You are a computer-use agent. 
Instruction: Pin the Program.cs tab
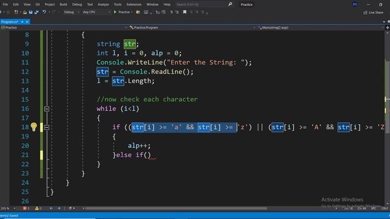(x=22, y=22)
